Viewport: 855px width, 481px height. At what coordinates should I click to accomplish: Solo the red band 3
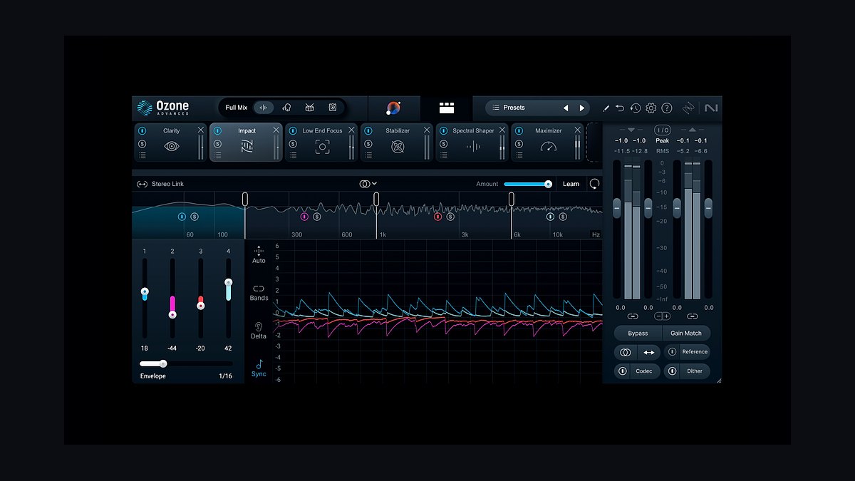450,217
